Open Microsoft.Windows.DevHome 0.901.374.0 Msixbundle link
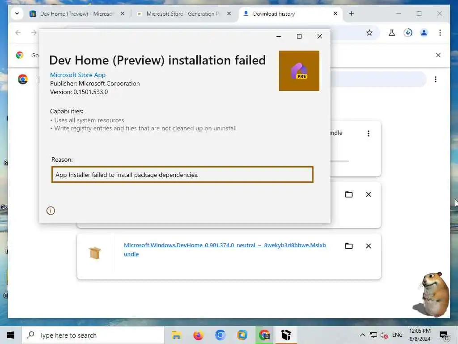458x344 pixels. 225,249
